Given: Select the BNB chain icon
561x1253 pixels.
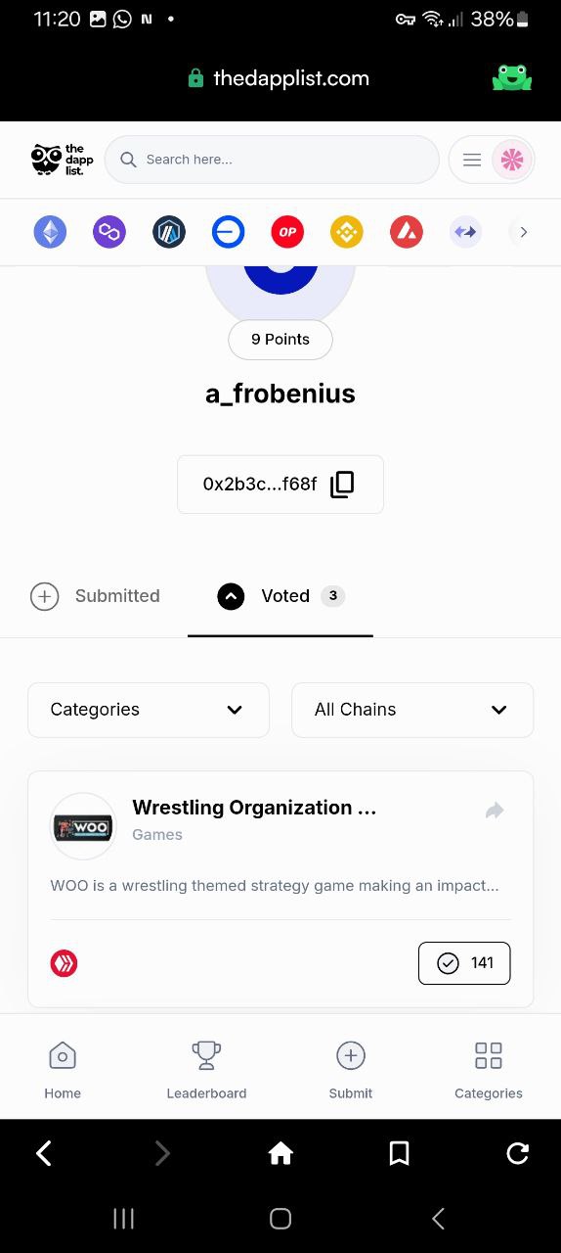Looking at the screenshot, I should point(346,232).
